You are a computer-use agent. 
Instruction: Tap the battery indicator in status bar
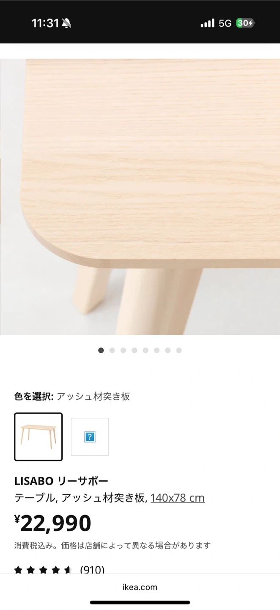(245, 23)
